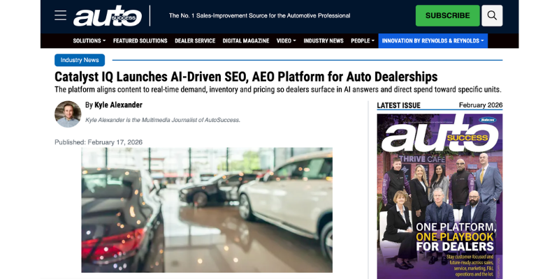Open the car dealership article image

coord(207,210)
